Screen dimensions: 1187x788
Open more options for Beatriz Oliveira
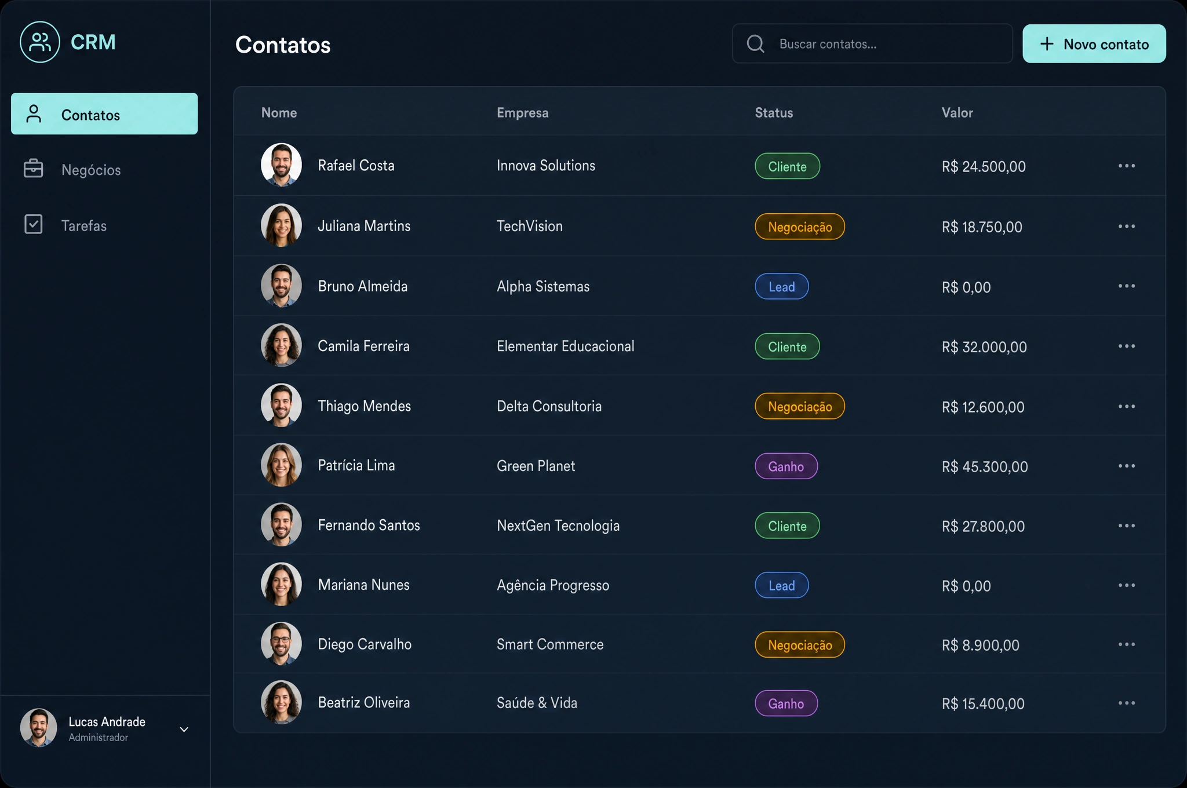(x=1126, y=703)
